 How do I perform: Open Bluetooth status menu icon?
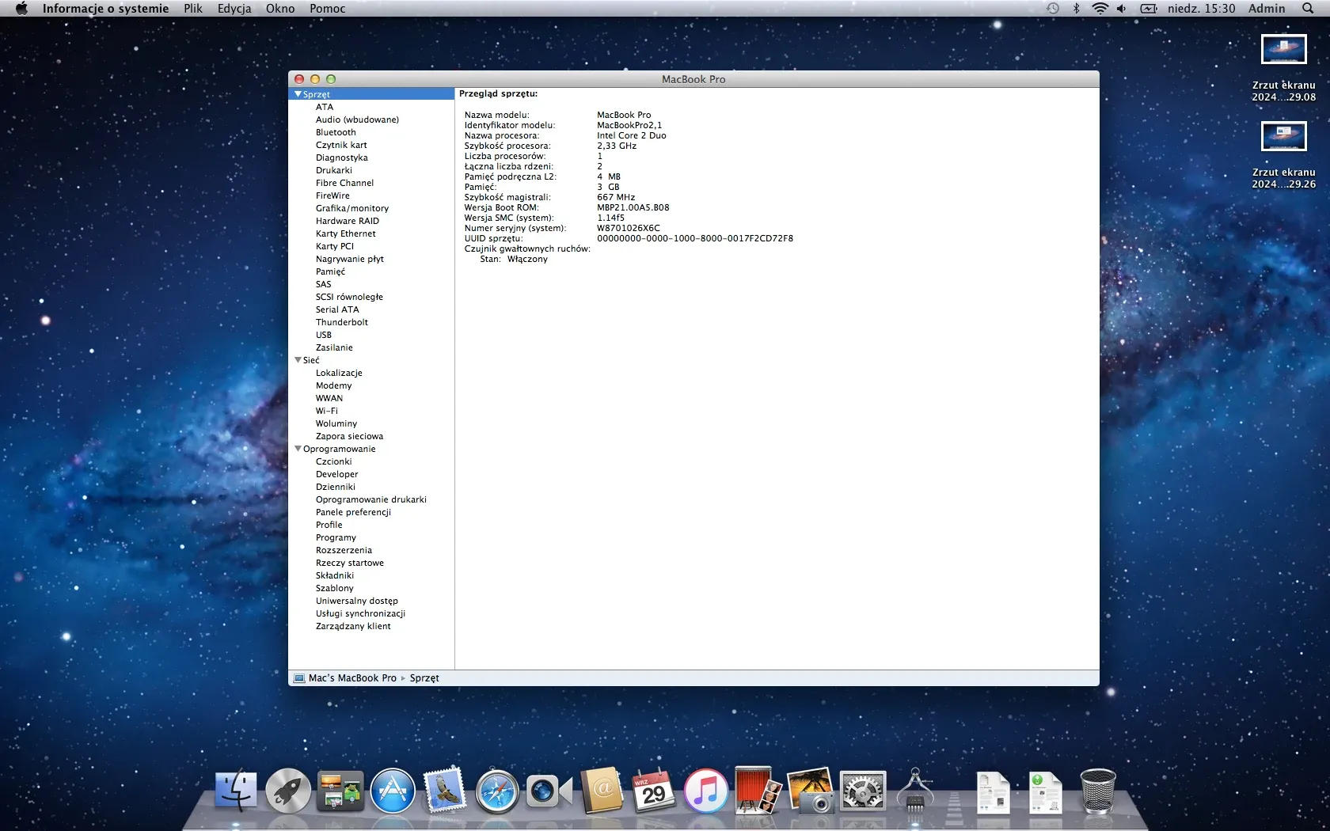1076,9
